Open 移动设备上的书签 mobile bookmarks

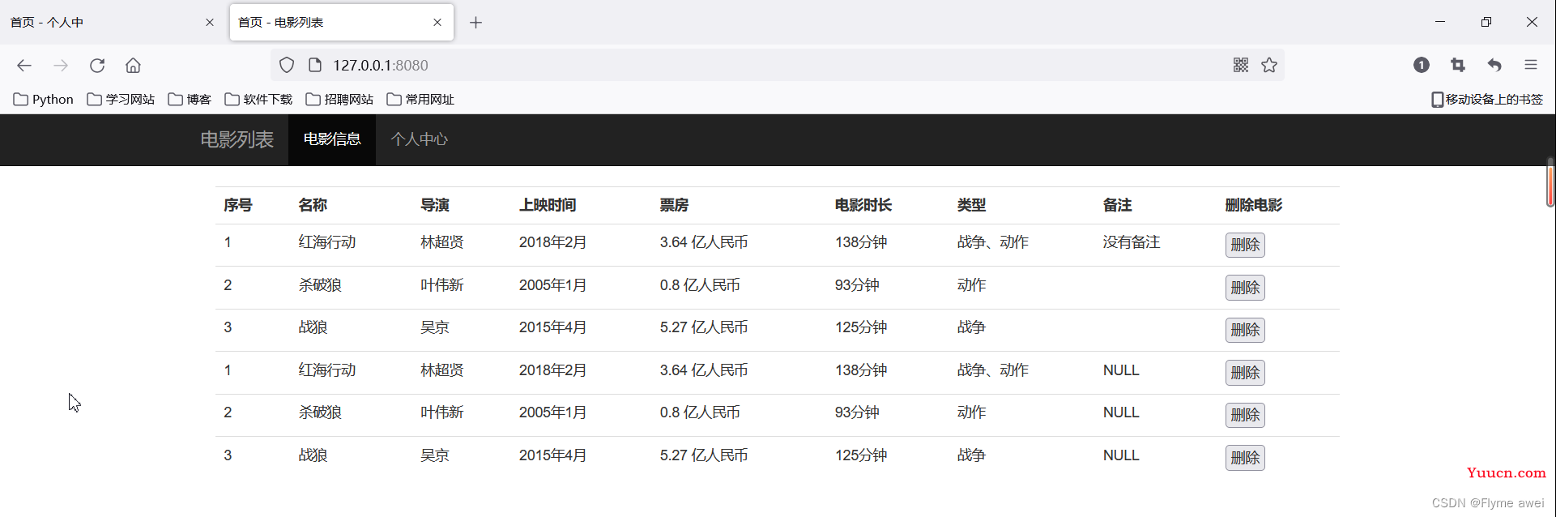click(1487, 99)
